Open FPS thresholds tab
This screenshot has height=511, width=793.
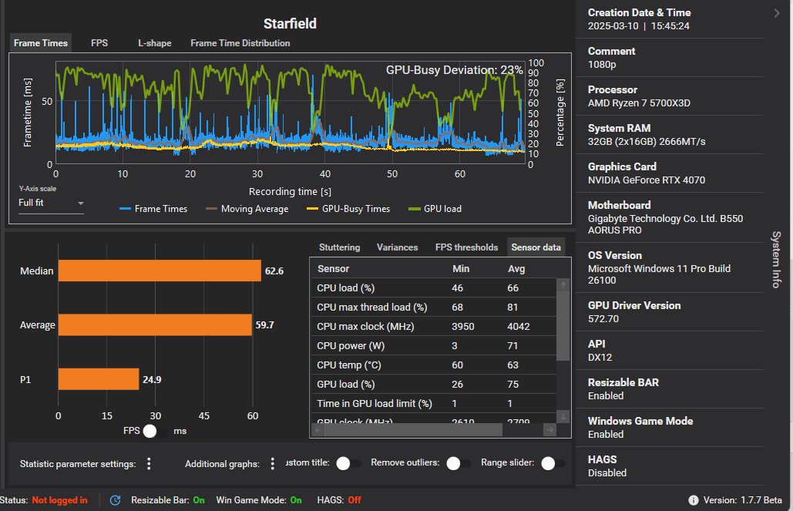pyautogui.click(x=466, y=247)
